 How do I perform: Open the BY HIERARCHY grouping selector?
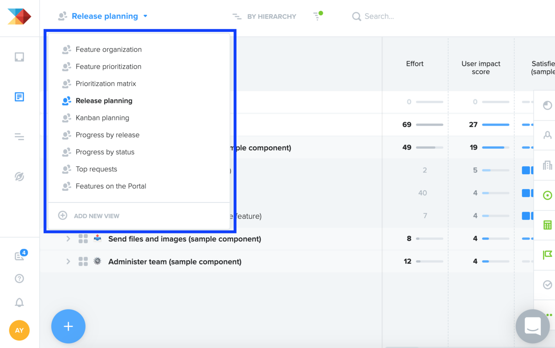[264, 16]
